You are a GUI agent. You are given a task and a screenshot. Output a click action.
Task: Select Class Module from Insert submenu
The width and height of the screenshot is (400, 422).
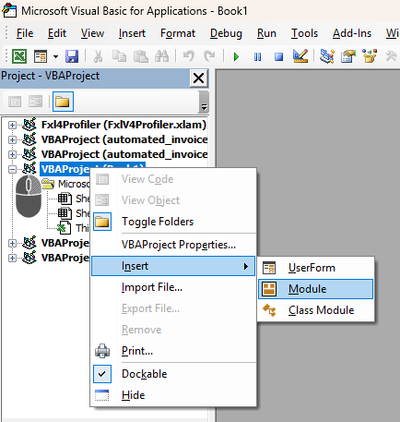(x=315, y=310)
